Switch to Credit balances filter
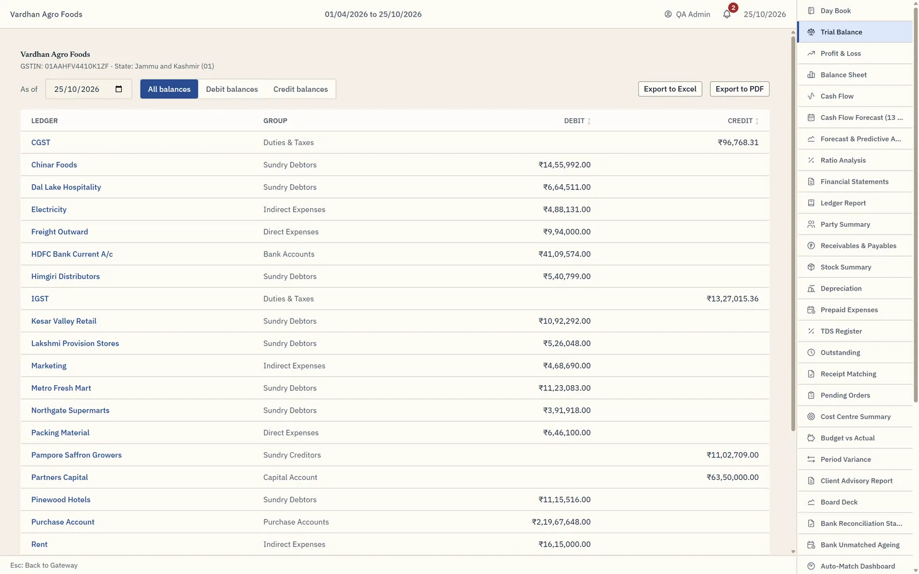The height and width of the screenshot is (574, 919). (x=300, y=89)
